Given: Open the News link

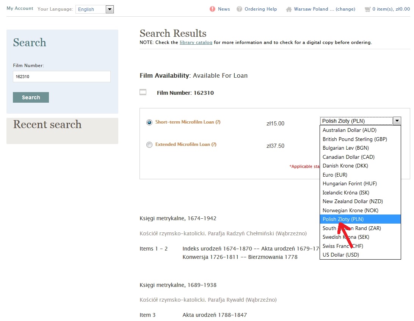Looking at the screenshot, I should click(224, 9).
